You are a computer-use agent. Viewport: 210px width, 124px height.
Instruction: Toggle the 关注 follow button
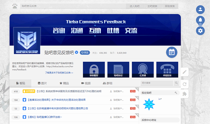(85, 53)
